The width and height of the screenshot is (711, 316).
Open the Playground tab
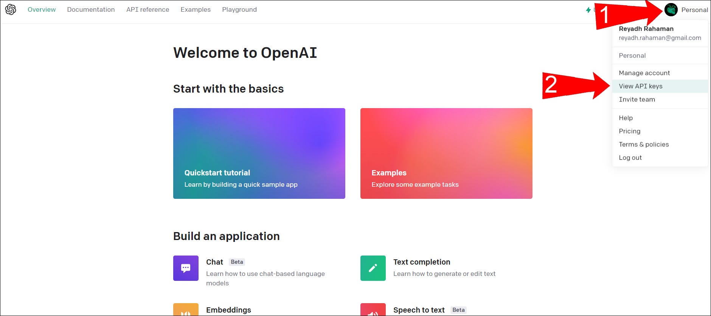point(239,9)
